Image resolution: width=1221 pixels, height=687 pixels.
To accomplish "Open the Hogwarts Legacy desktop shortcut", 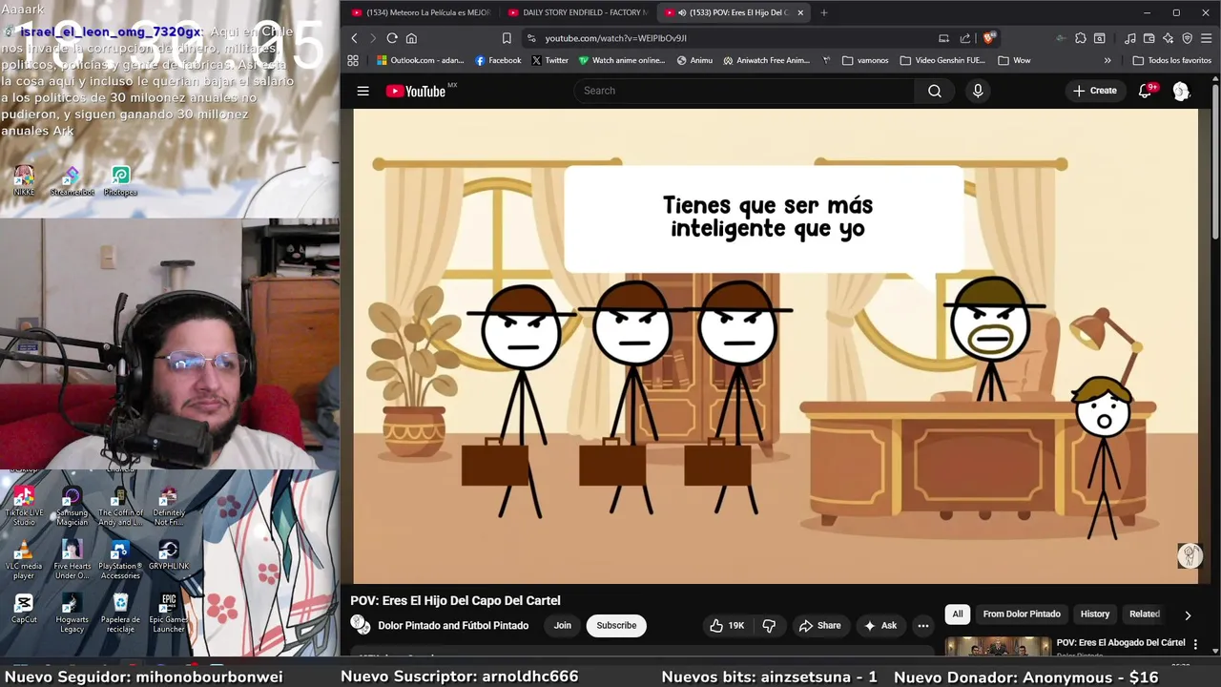I will pos(72,613).
